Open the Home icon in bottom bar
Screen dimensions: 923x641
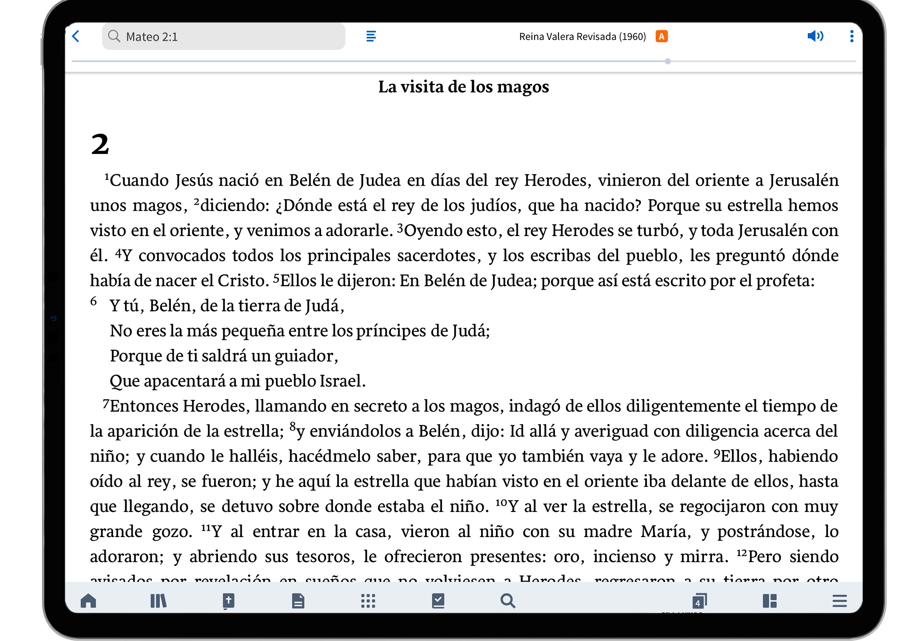point(88,600)
